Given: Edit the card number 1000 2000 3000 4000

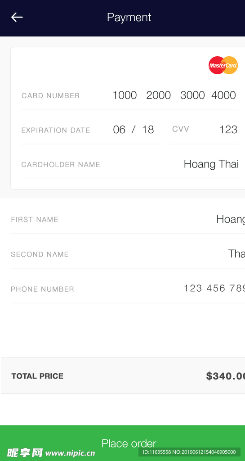Looking at the screenshot, I should (174, 95).
